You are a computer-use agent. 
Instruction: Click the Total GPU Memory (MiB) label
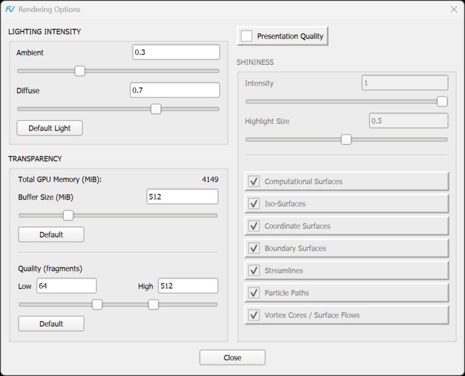pos(60,180)
